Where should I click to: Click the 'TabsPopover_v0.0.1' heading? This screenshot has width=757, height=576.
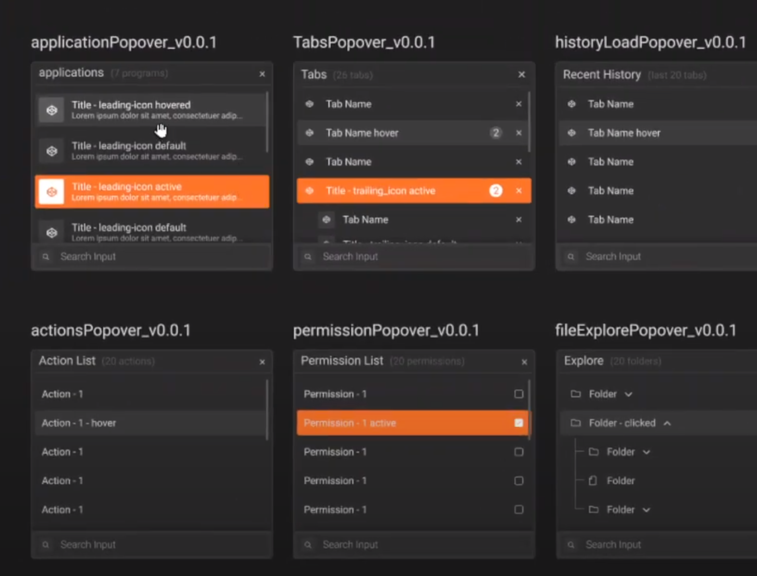tap(364, 43)
